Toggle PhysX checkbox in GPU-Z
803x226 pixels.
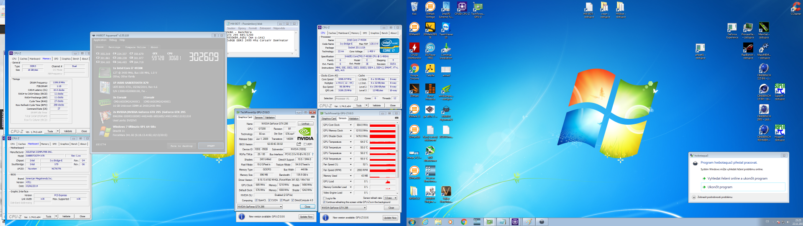[281, 200]
